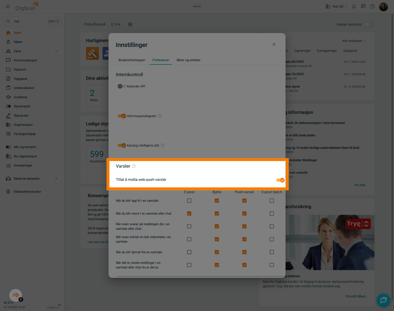Open Økter og enheter tab
Screen dimensions: 394x311
point(189,60)
